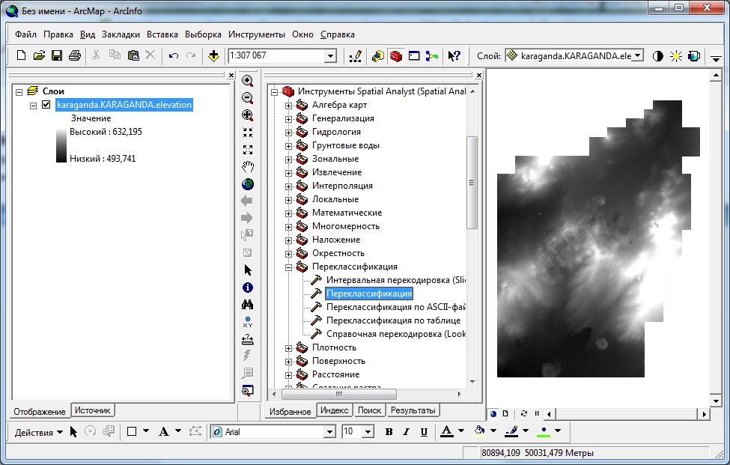The width and height of the screenshot is (730, 465).
Task: Open a map file from folder icon
Action: pos(39,55)
